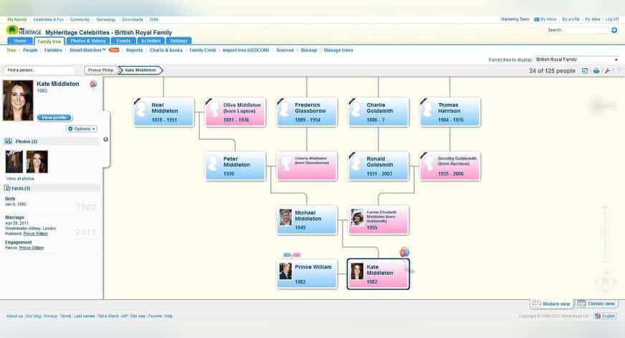The width and height of the screenshot is (625, 338).
Task: Open the Charts & books submenu link
Action: click(166, 50)
